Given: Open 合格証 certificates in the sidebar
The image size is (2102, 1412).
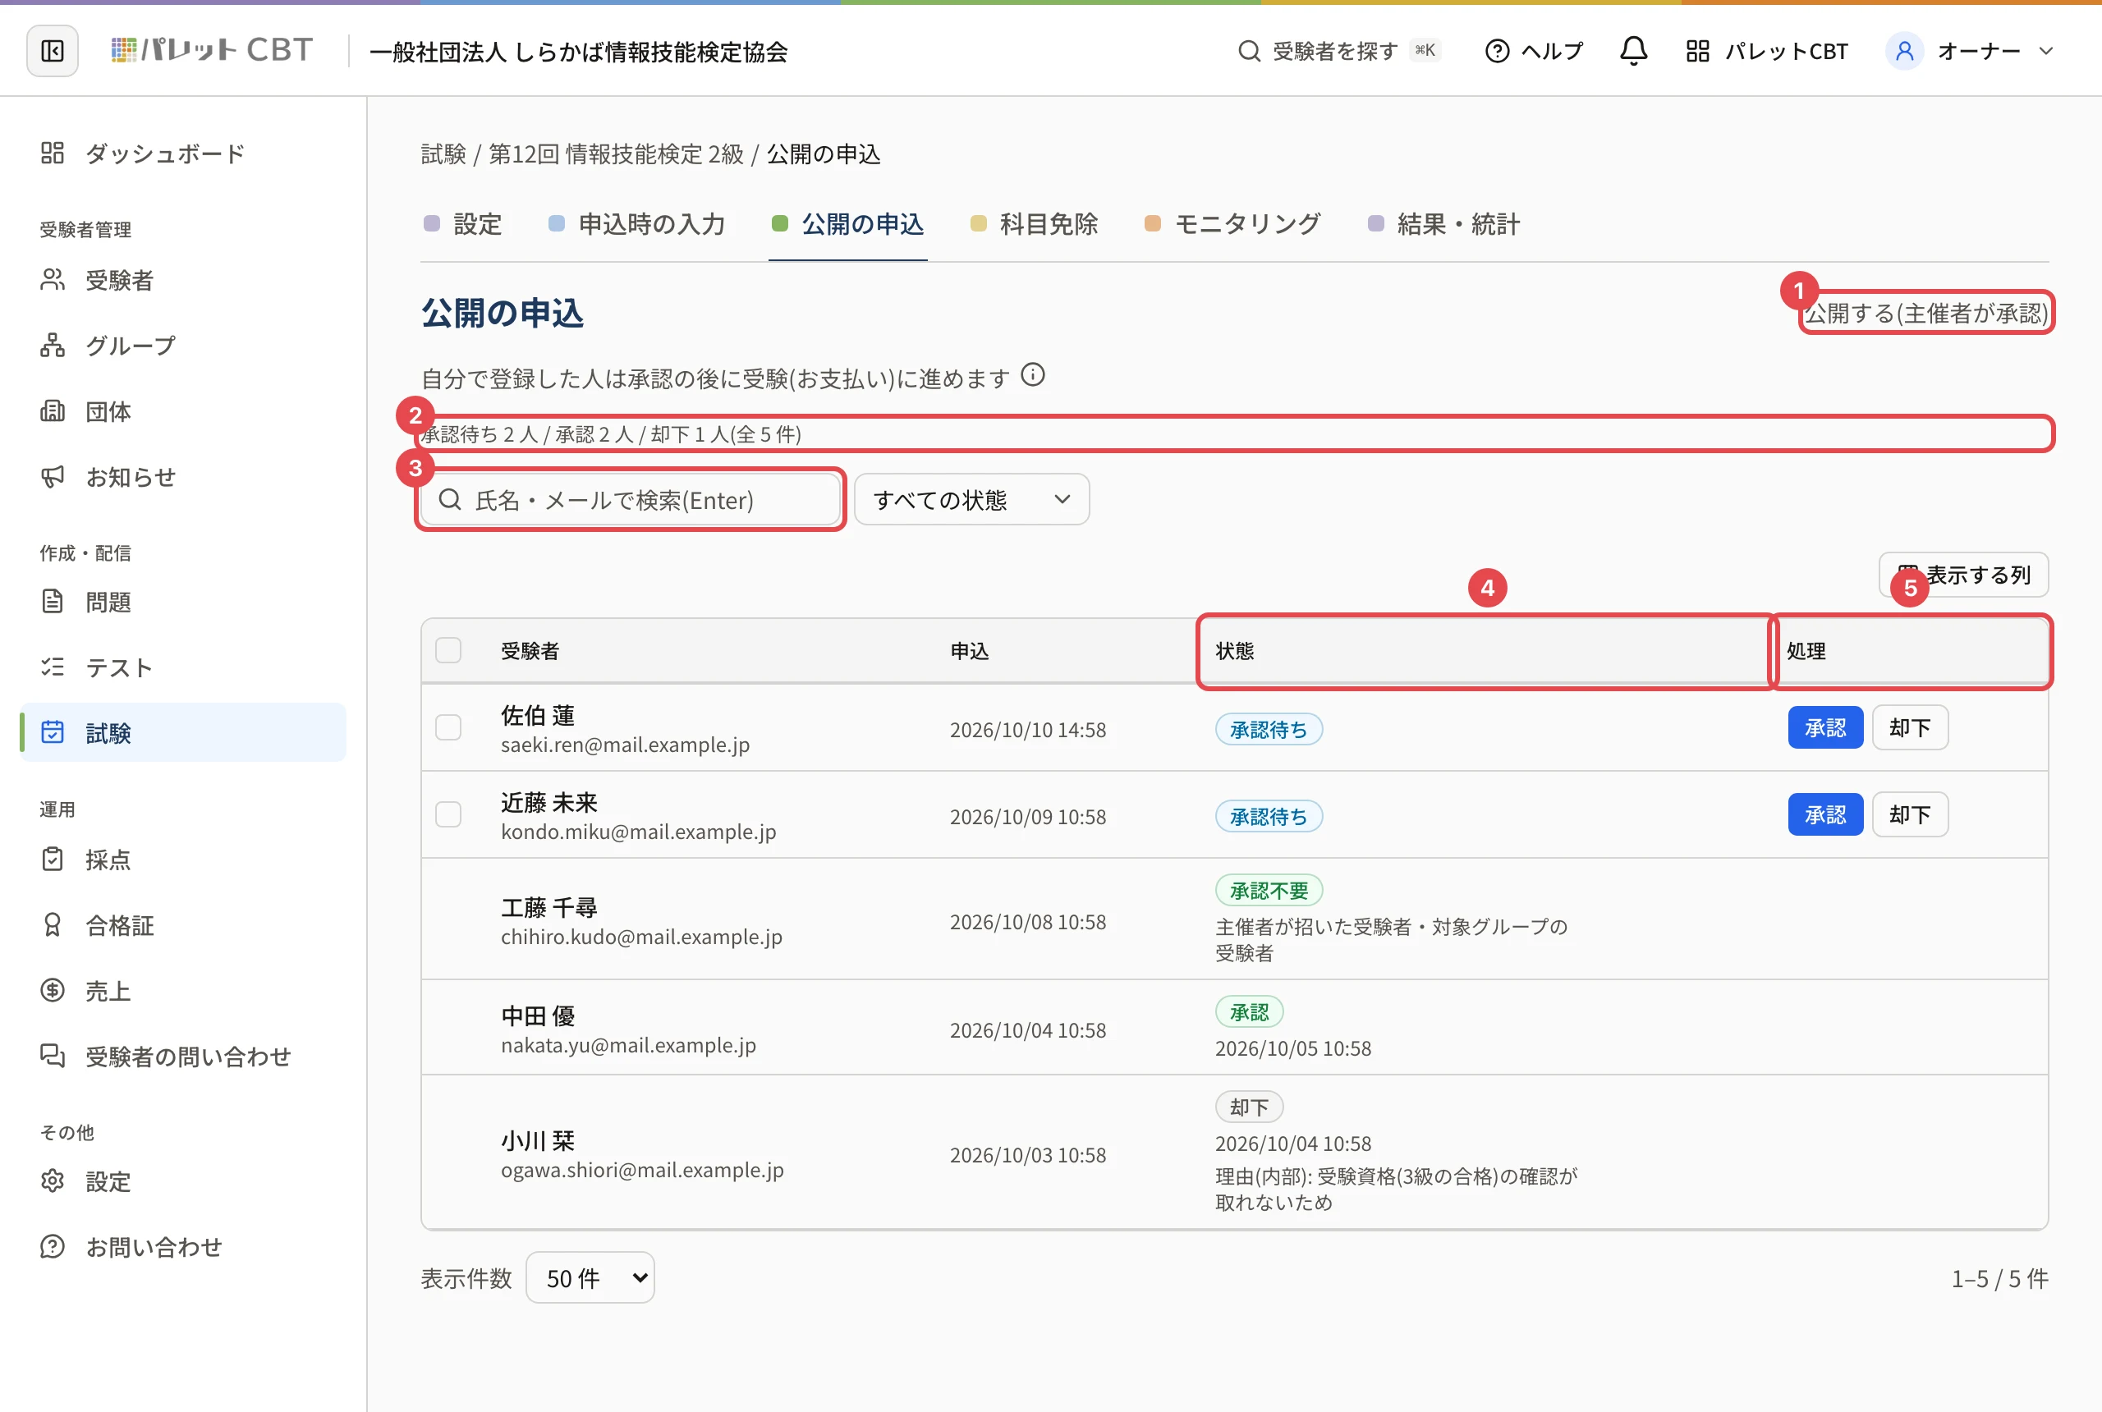Looking at the screenshot, I should pyautogui.click(x=183, y=925).
